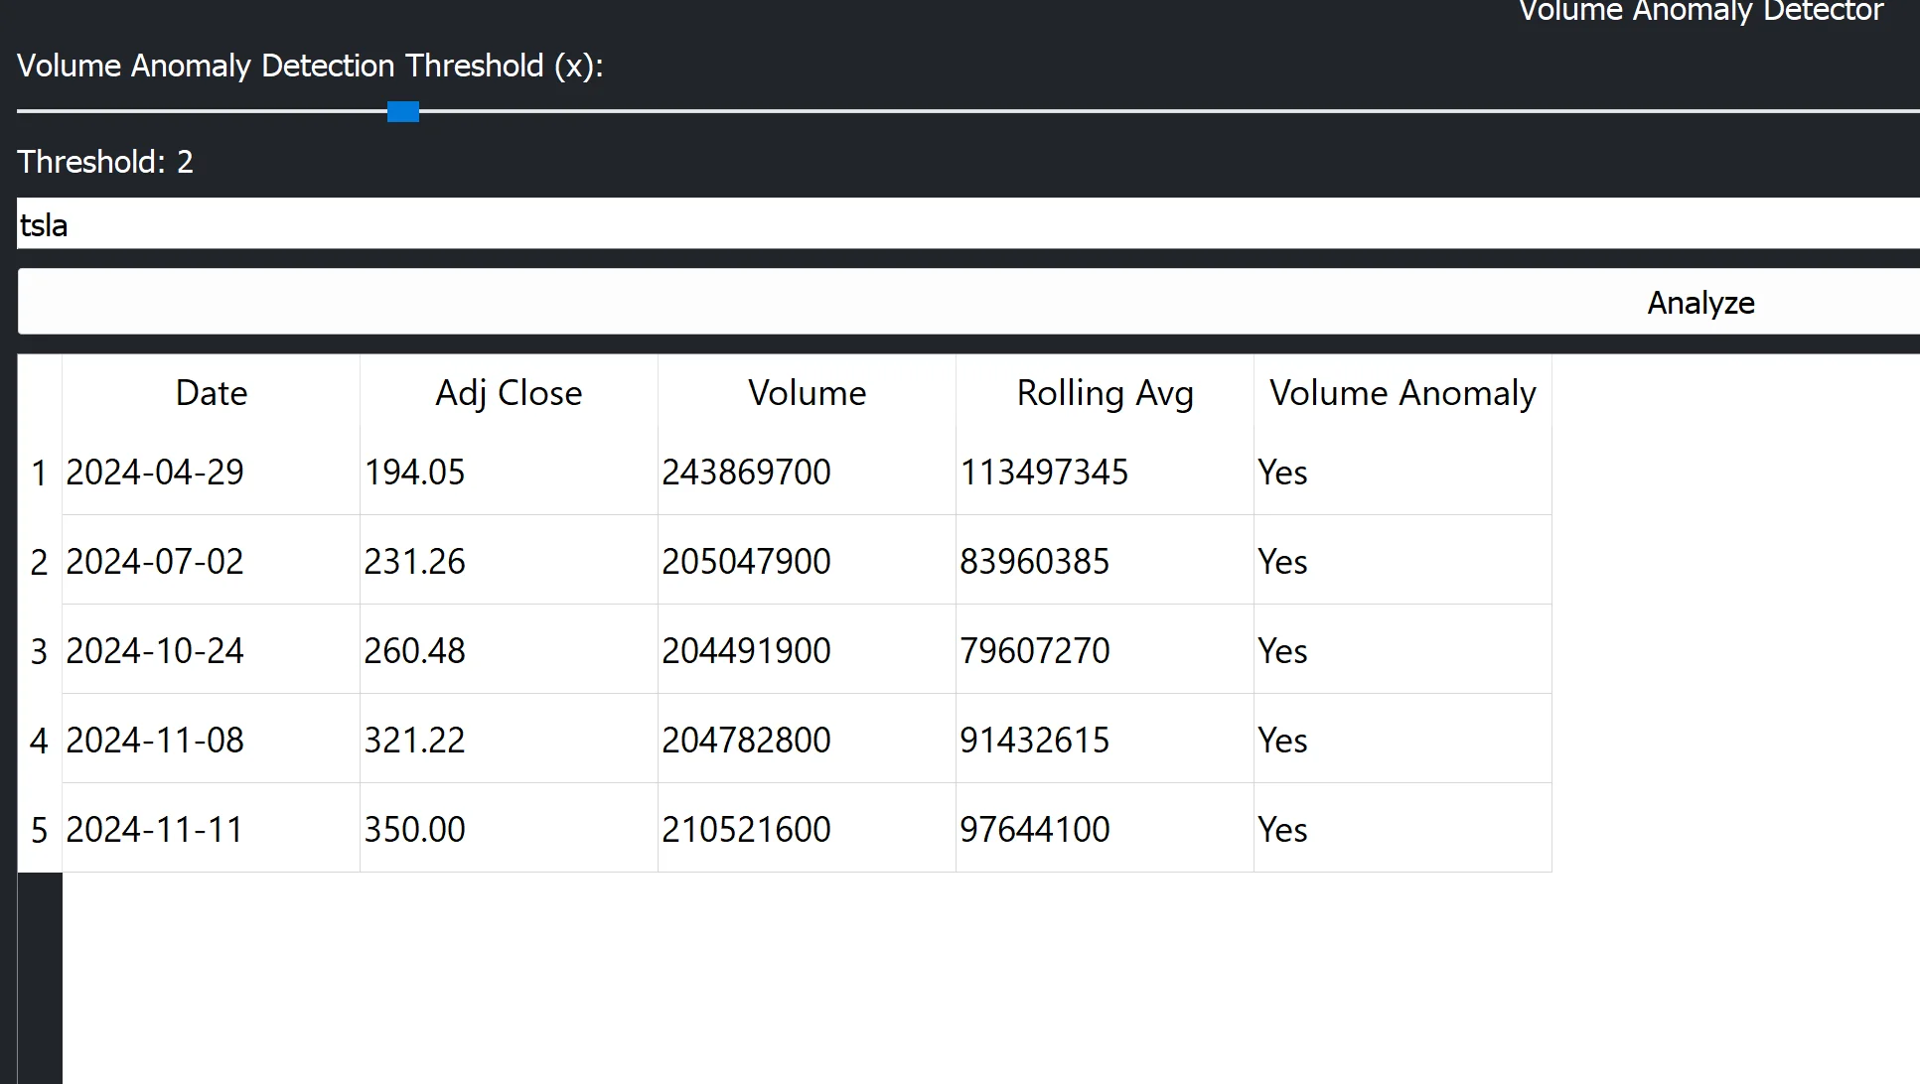
Task: Select the 260.48 Adj Close cell
Action: 414,650
